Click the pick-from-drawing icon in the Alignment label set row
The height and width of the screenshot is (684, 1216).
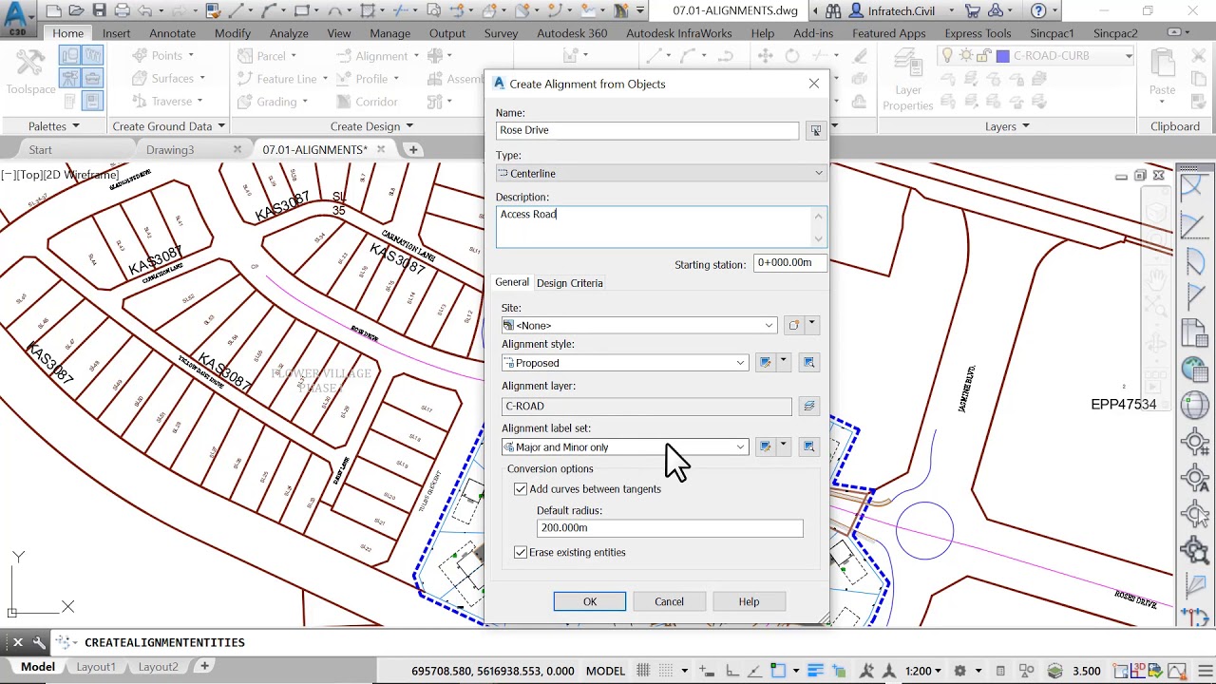coord(809,446)
